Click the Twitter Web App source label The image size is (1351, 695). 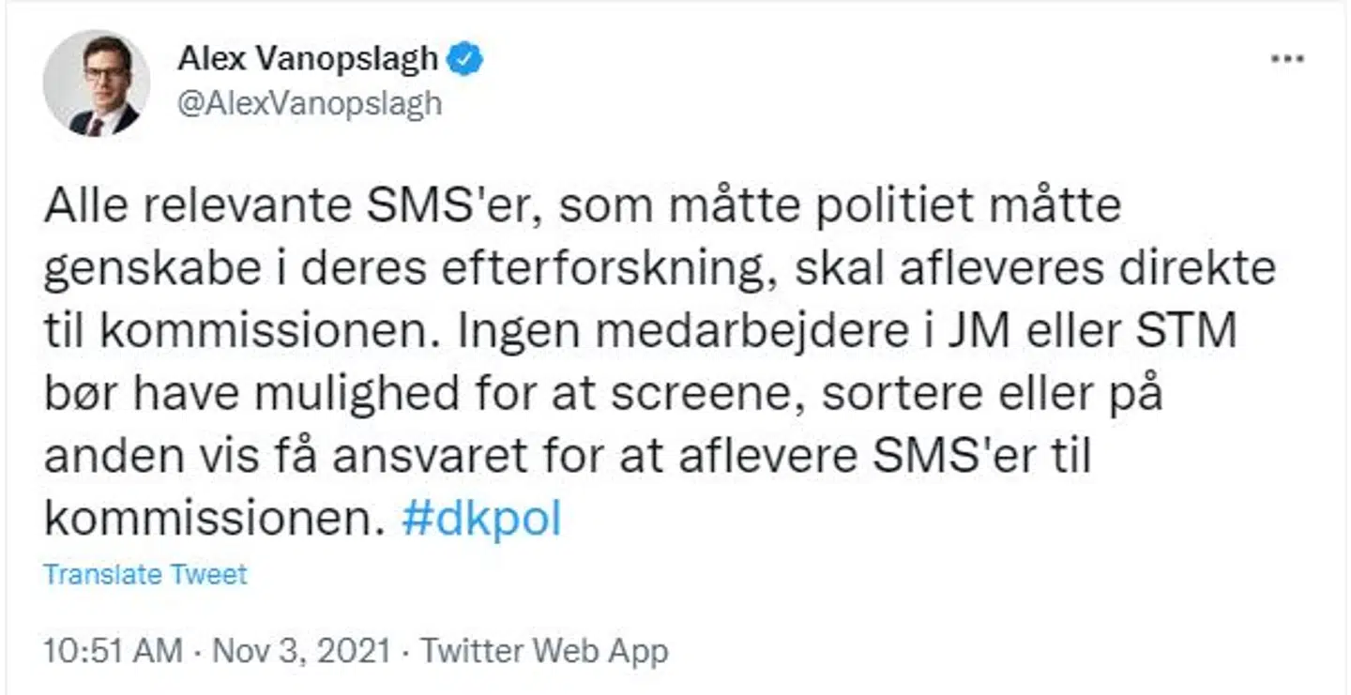pyautogui.click(x=546, y=647)
